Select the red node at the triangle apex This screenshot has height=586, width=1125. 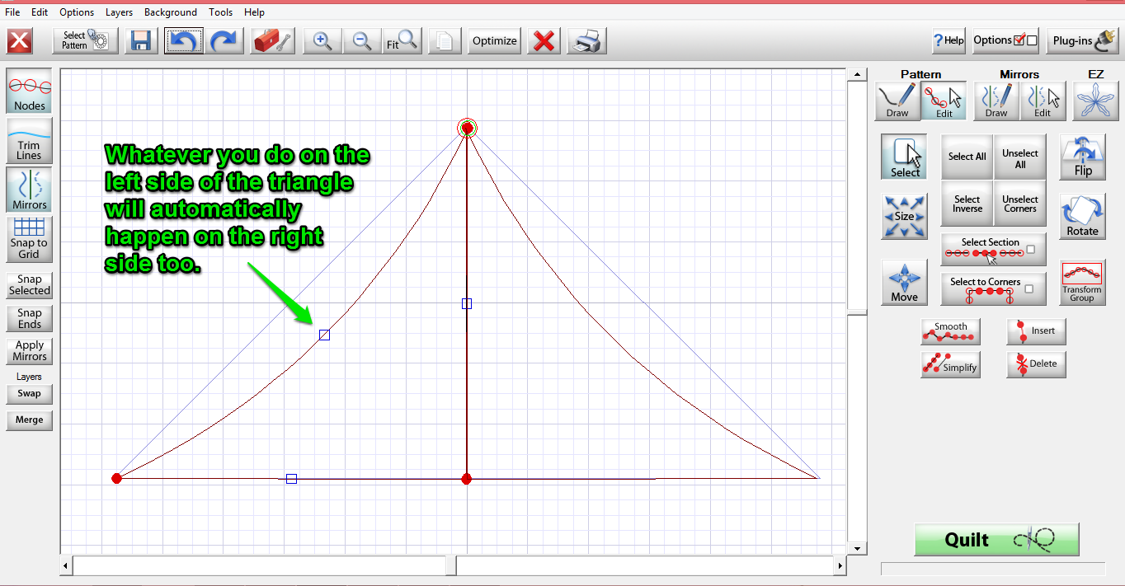[468, 128]
